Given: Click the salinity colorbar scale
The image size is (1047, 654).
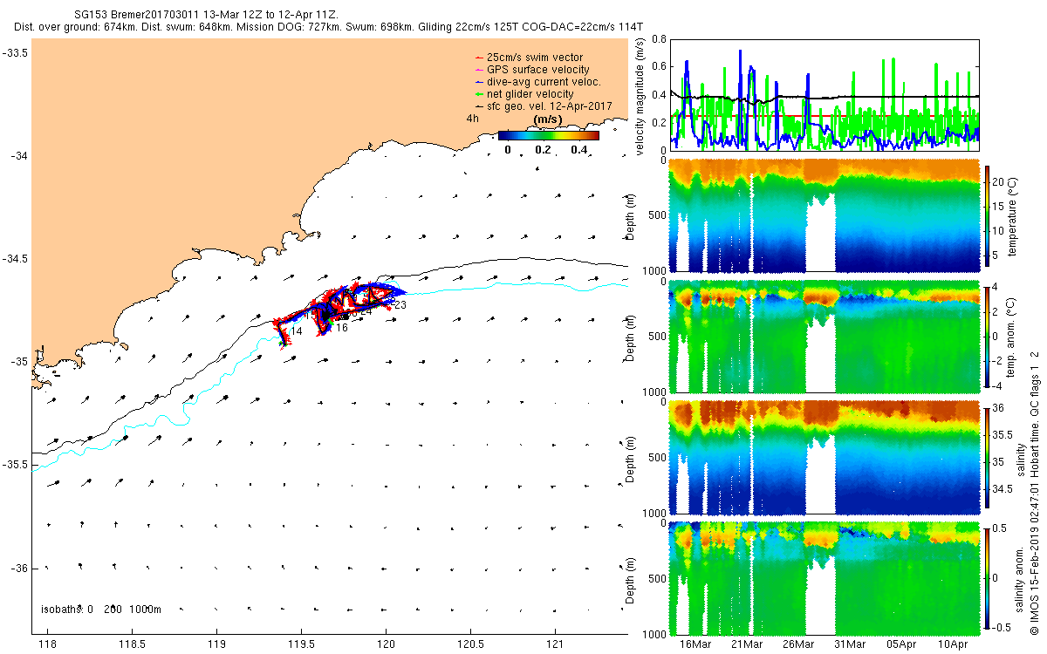Looking at the screenshot, I should tap(989, 459).
